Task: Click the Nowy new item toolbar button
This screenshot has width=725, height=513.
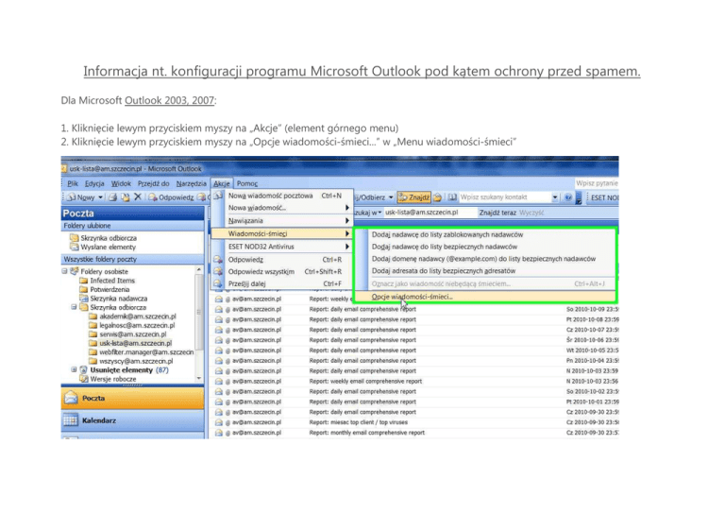Action: pyautogui.click(x=83, y=197)
